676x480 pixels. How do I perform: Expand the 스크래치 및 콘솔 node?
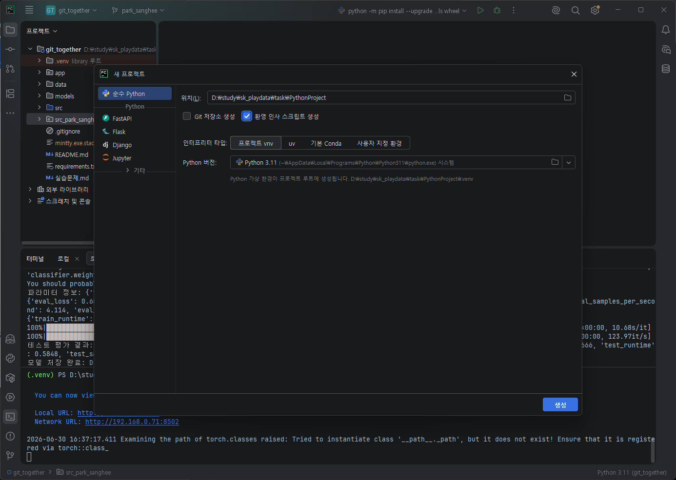30,201
